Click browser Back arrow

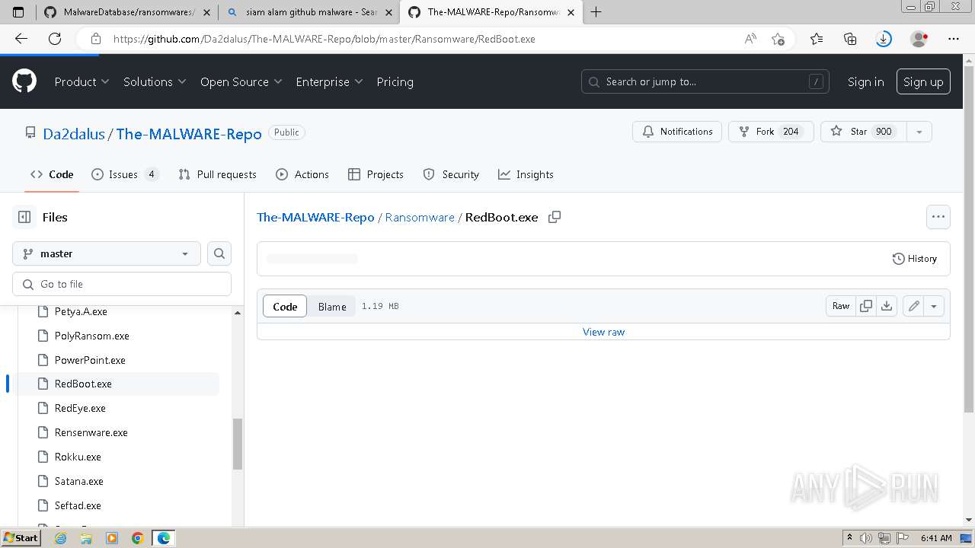(21, 39)
